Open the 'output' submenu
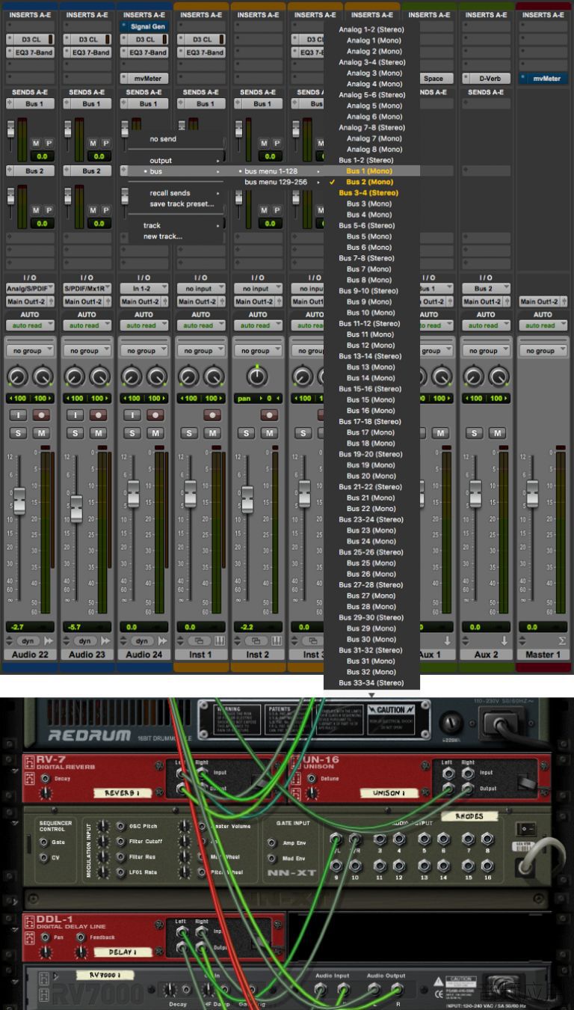This screenshot has width=574, height=1010. tap(161, 161)
